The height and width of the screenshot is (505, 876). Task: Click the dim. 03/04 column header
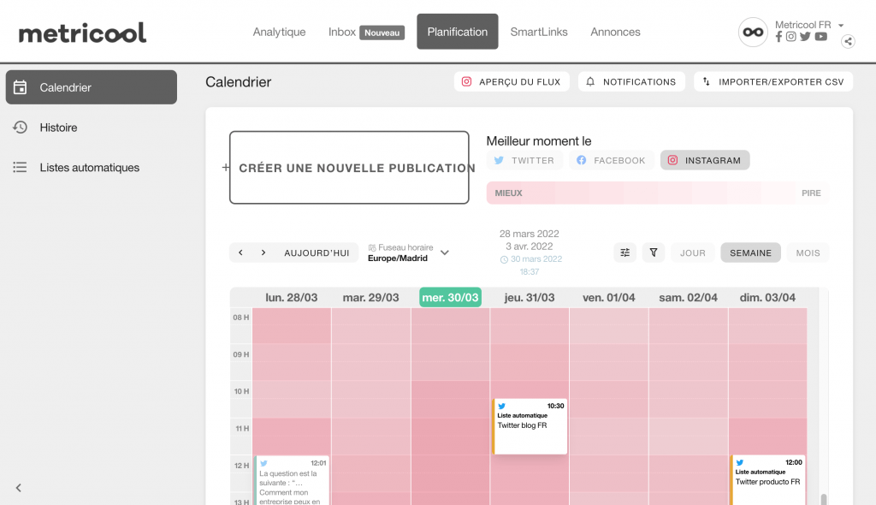coord(767,298)
